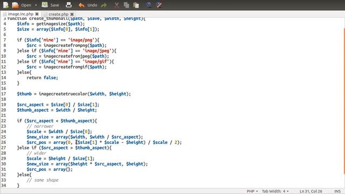Switch to the create.php tab

pyautogui.click(x=58, y=14)
